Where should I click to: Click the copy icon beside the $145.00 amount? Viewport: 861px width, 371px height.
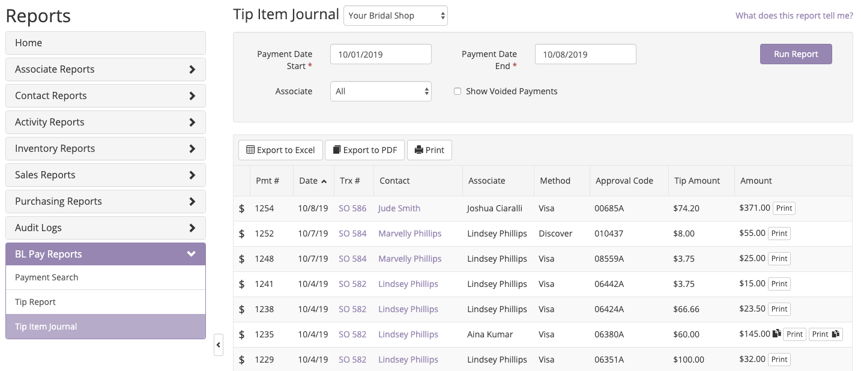pyautogui.click(x=776, y=334)
